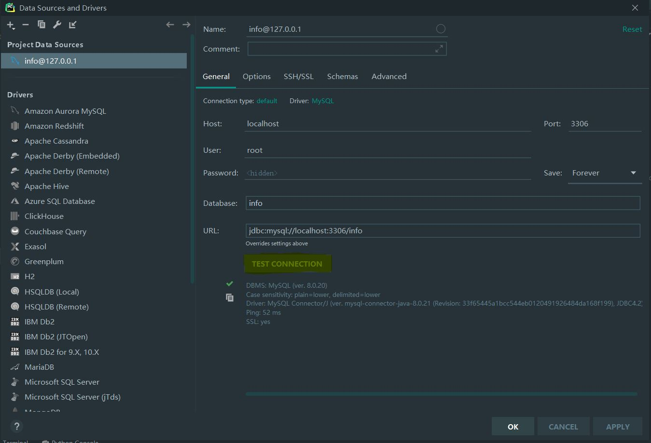
Task: Select the MariaDB driver
Action: click(39, 367)
